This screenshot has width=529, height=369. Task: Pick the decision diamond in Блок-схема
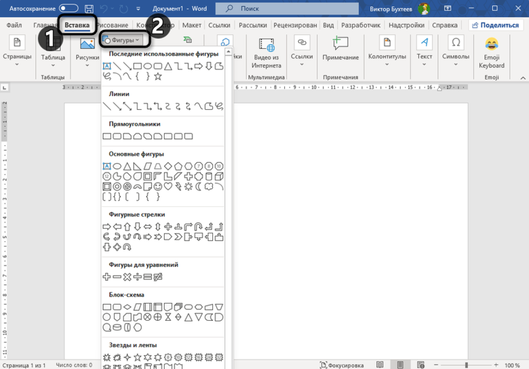[127, 307]
